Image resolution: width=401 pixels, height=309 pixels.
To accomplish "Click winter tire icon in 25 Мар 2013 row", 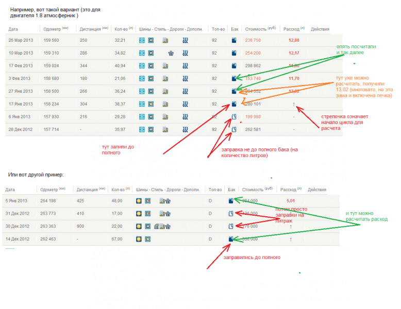I will 142,40.
